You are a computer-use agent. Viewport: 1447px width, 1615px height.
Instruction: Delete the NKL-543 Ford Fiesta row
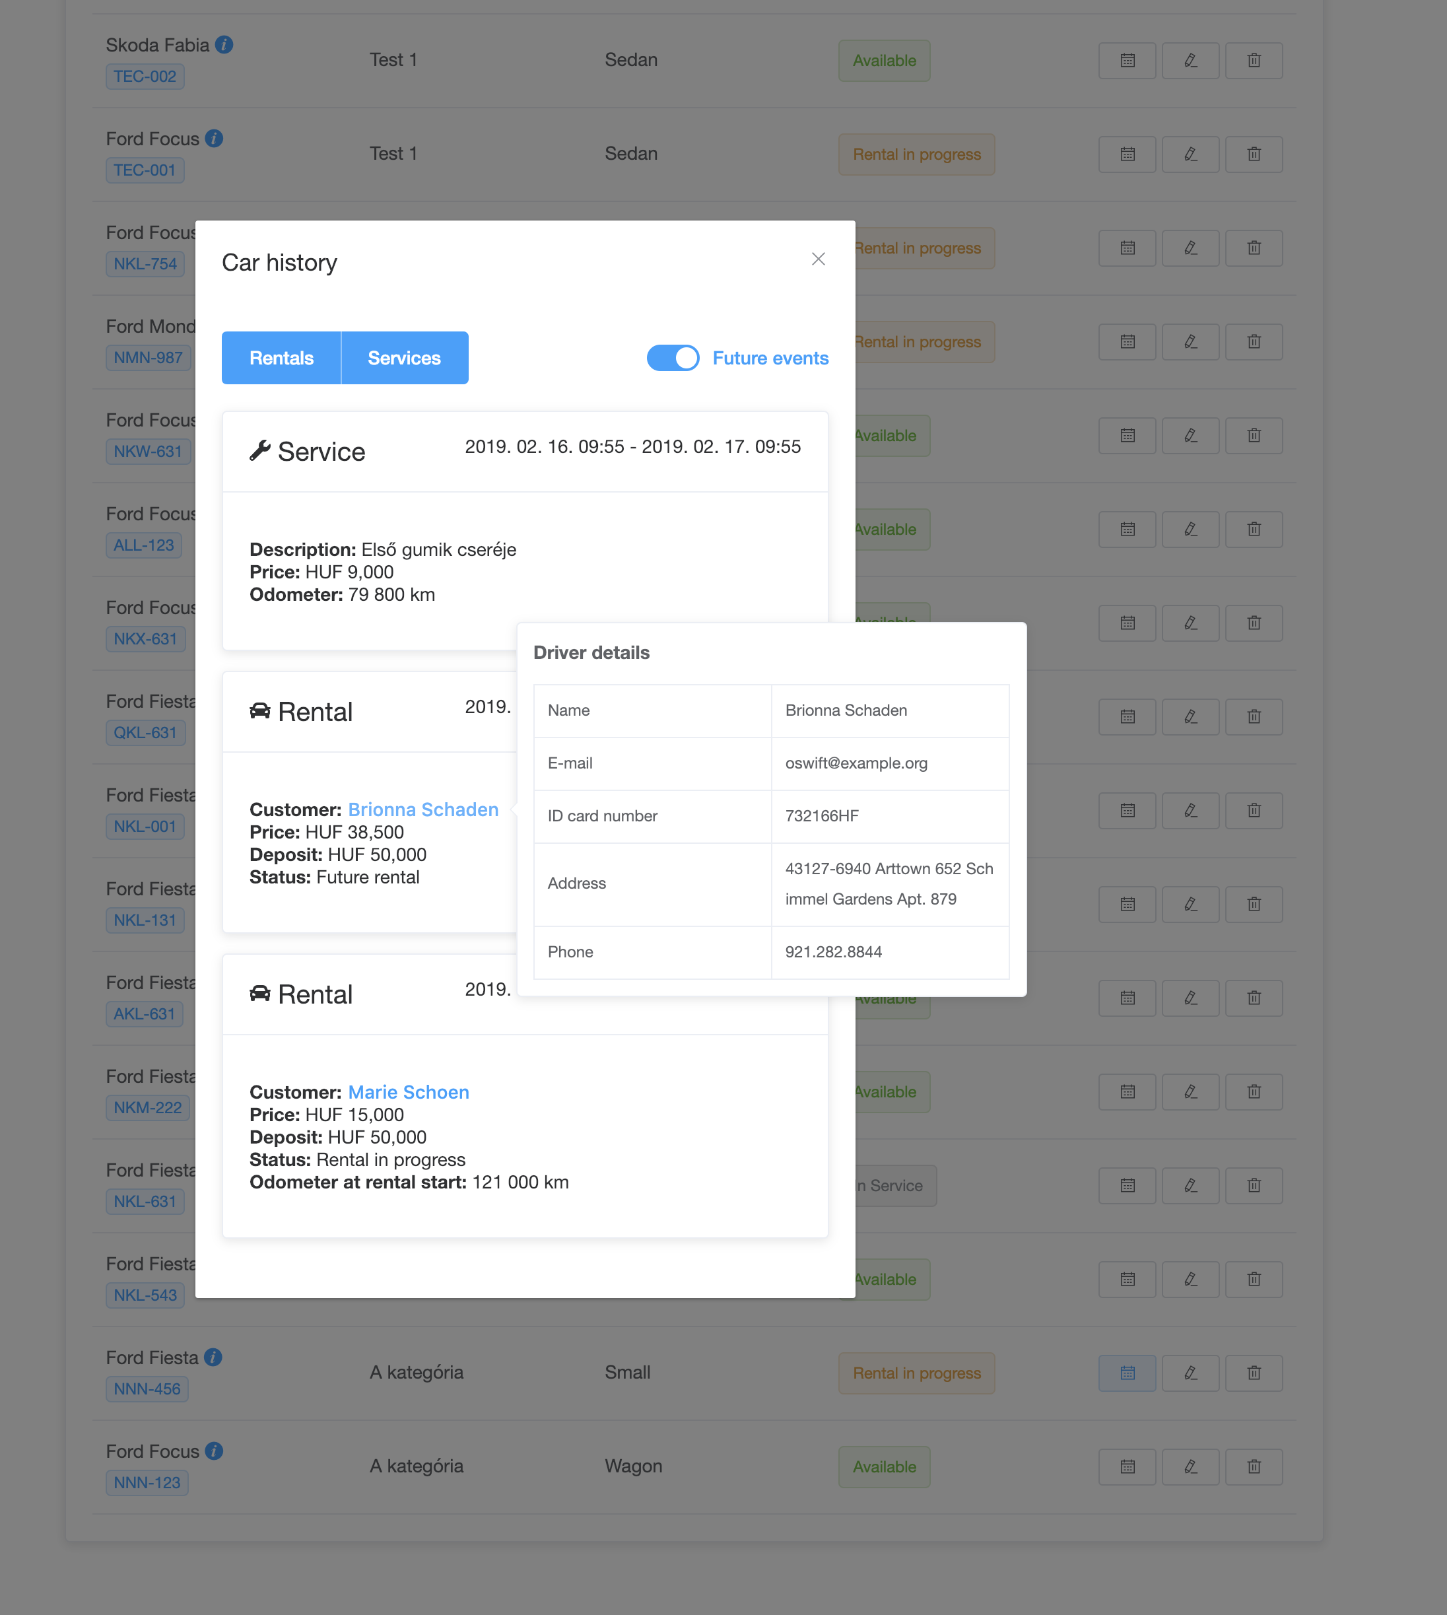click(x=1254, y=1280)
